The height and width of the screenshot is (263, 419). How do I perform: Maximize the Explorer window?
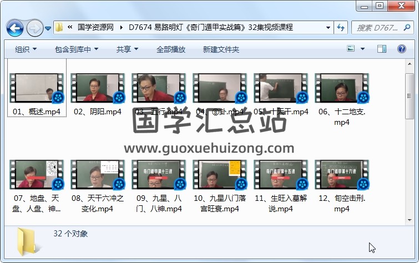coord(380,6)
